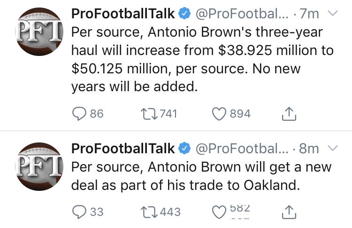
Task: Open options chevron on 7m tweet
Action: coord(333,14)
